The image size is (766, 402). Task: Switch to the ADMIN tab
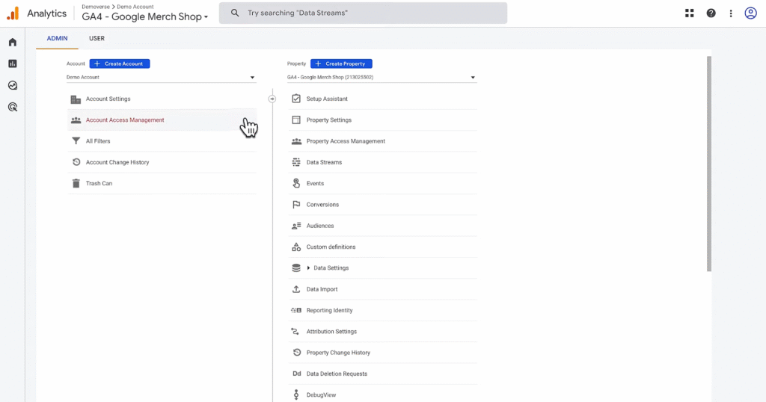57,38
